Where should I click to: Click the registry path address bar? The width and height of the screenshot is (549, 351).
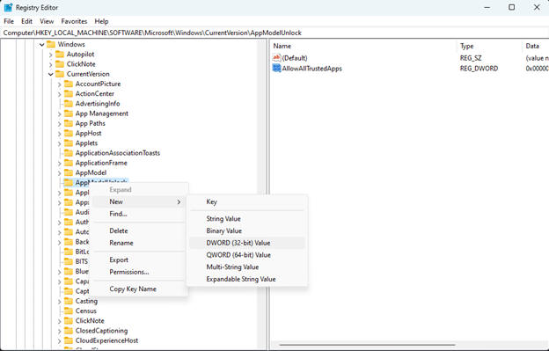pyautogui.click(x=274, y=33)
